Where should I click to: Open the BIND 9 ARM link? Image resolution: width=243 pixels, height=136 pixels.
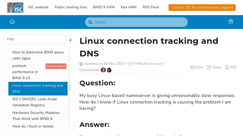pos(104,7)
